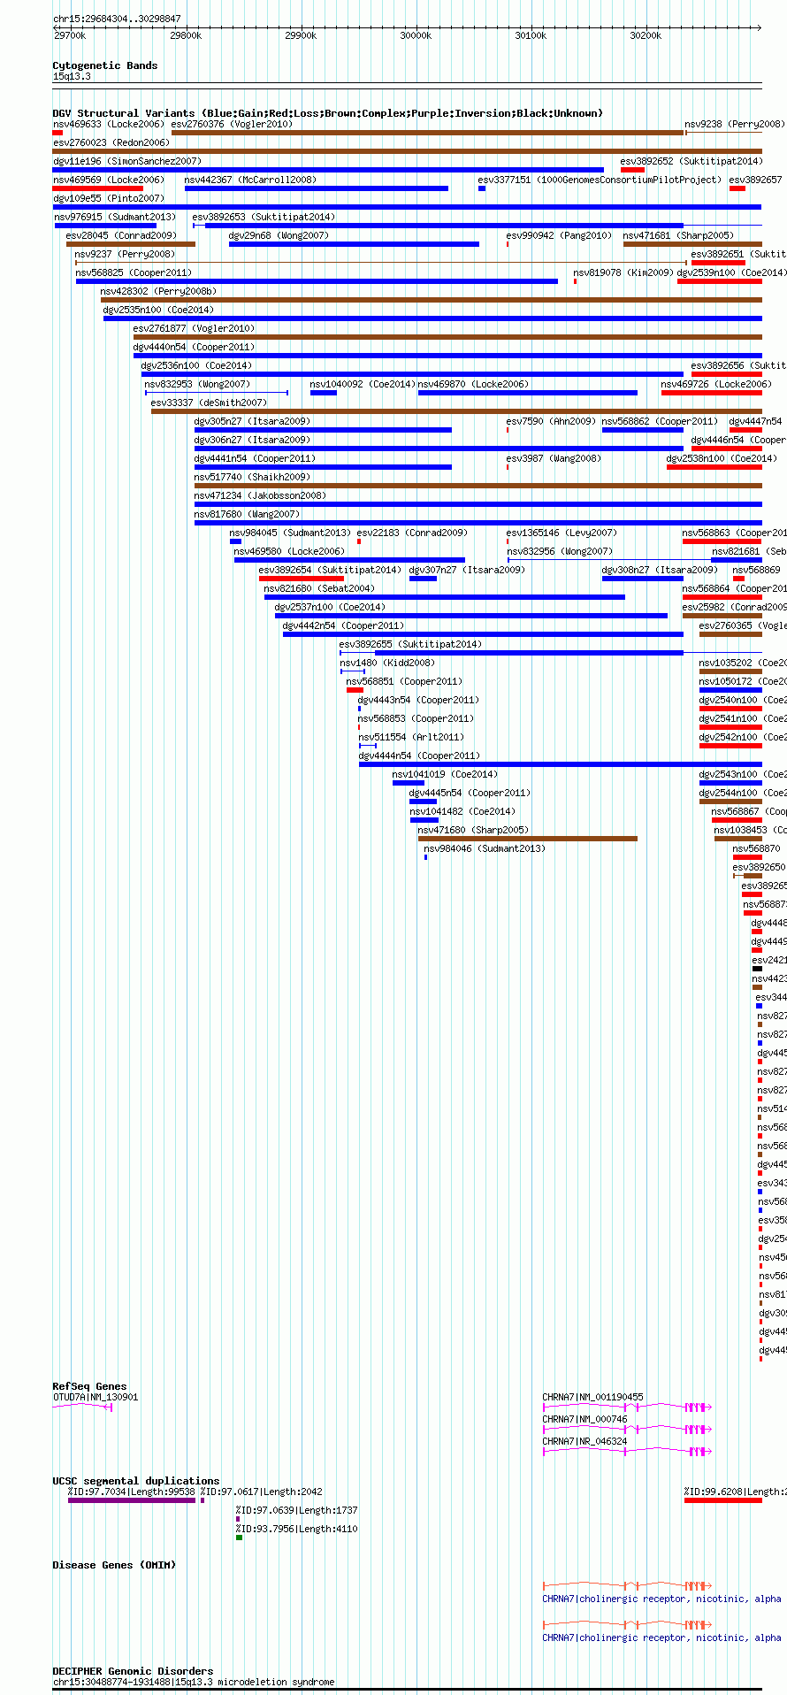Select variant nsv832953 (Wong2007)
This screenshot has width=787, height=1695.
pos(197,385)
